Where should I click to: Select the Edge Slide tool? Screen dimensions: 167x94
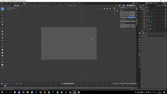2,59
